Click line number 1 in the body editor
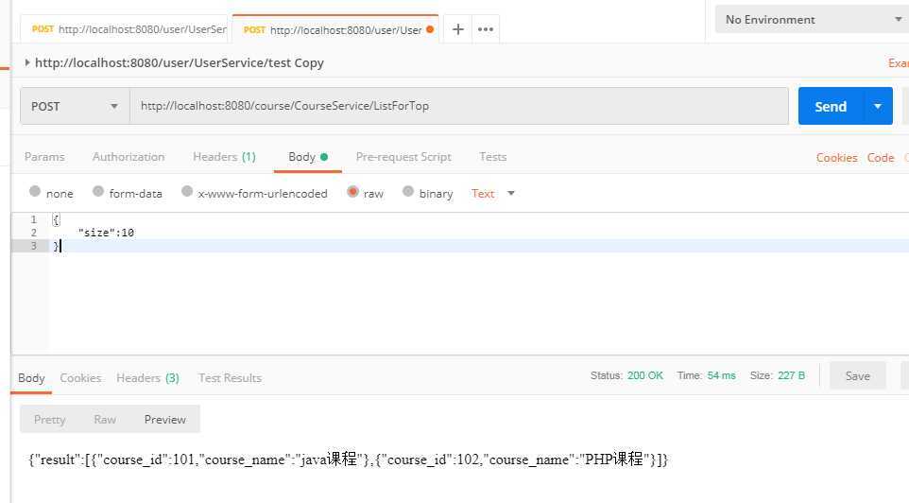 pos(34,219)
